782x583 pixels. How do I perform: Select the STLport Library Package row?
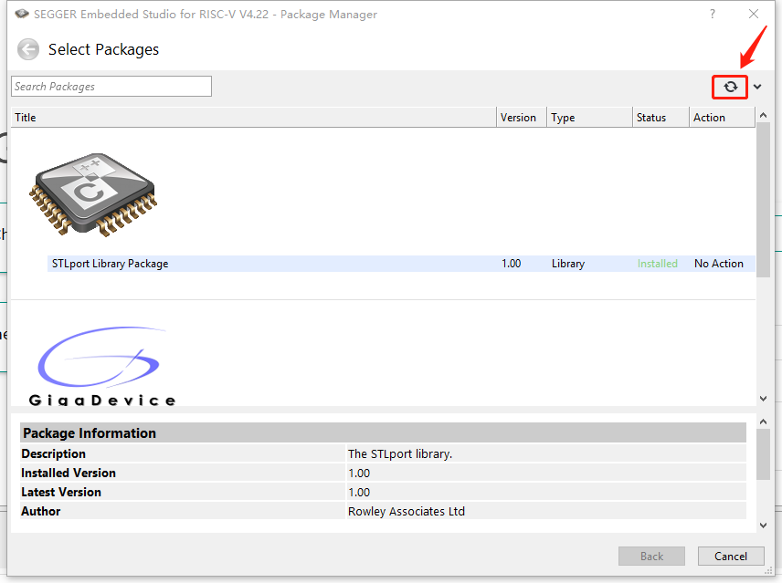pyautogui.click(x=401, y=264)
